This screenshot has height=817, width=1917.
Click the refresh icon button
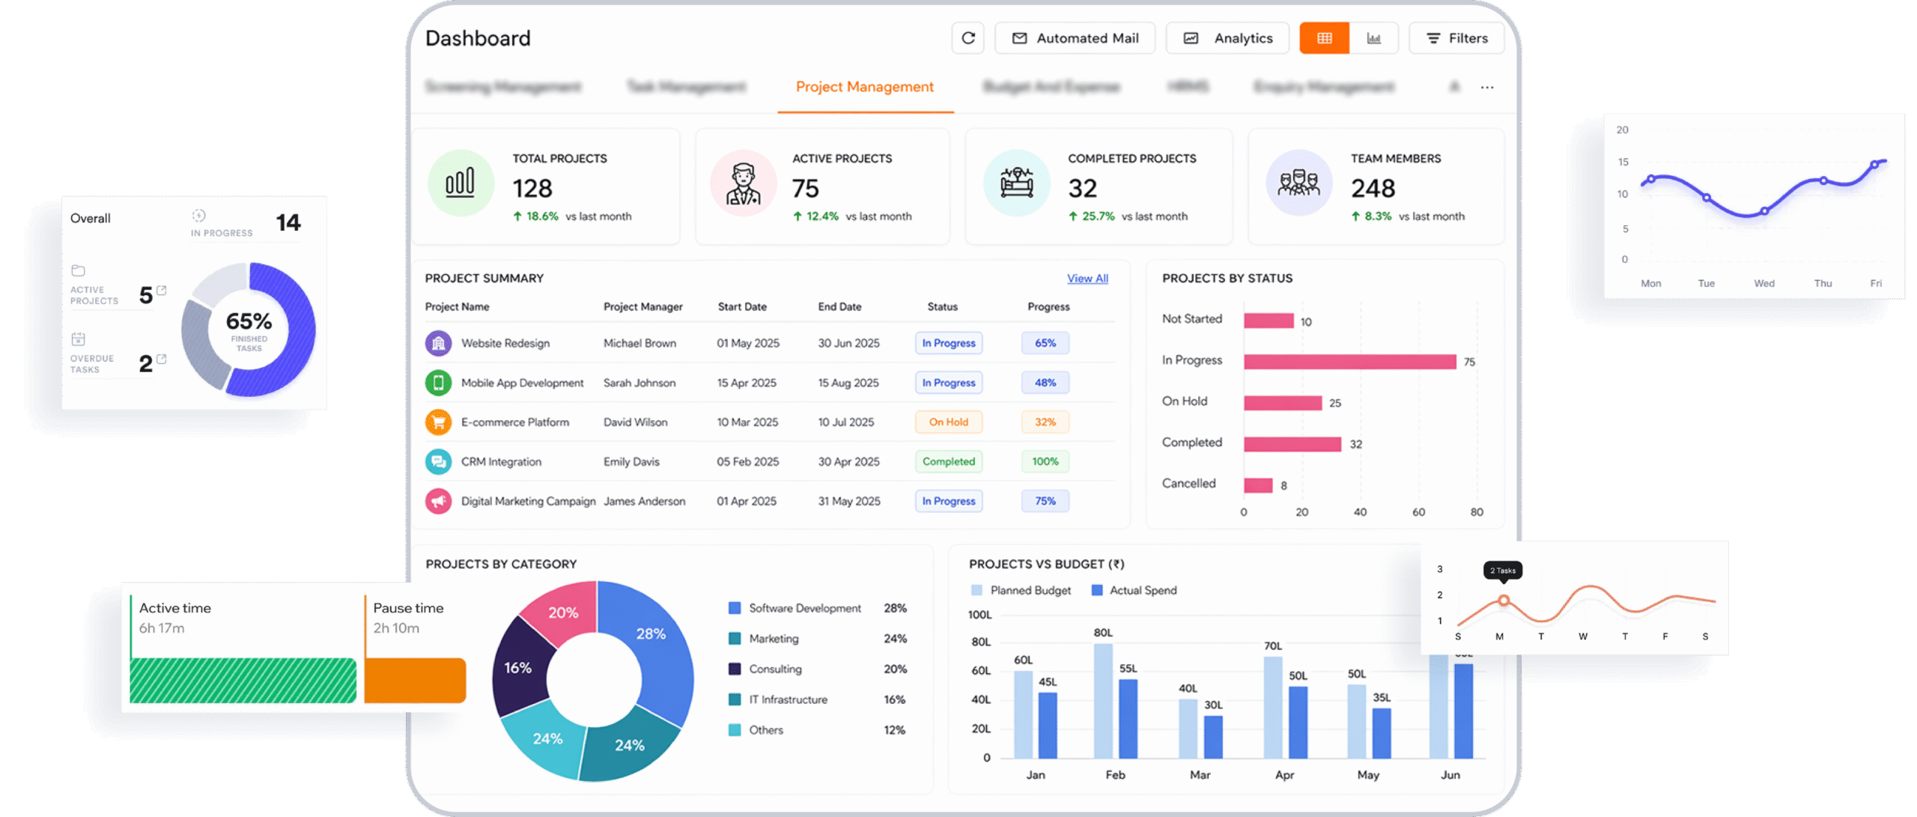click(967, 38)
